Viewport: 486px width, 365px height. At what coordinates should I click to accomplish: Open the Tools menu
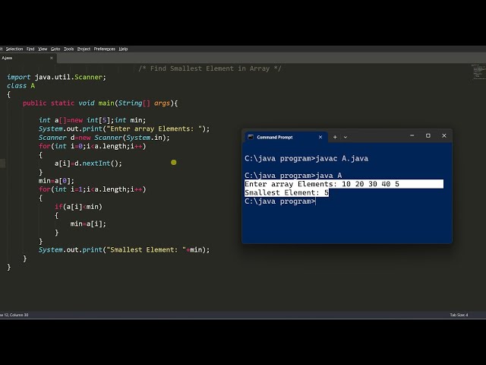69,49
